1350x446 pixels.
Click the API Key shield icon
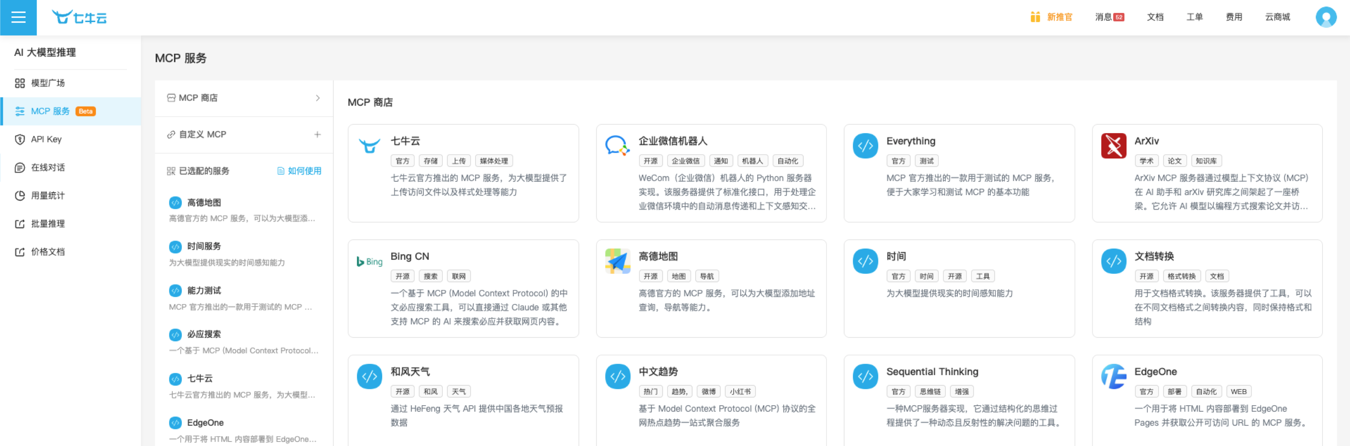point(20,139)
